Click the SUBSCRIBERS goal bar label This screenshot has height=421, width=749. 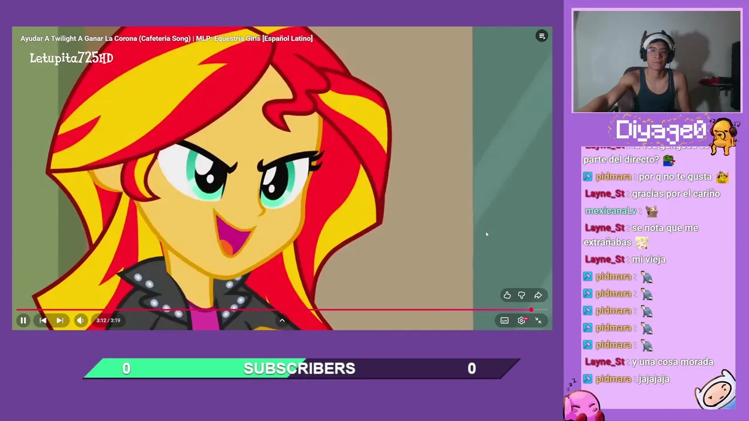299,368
